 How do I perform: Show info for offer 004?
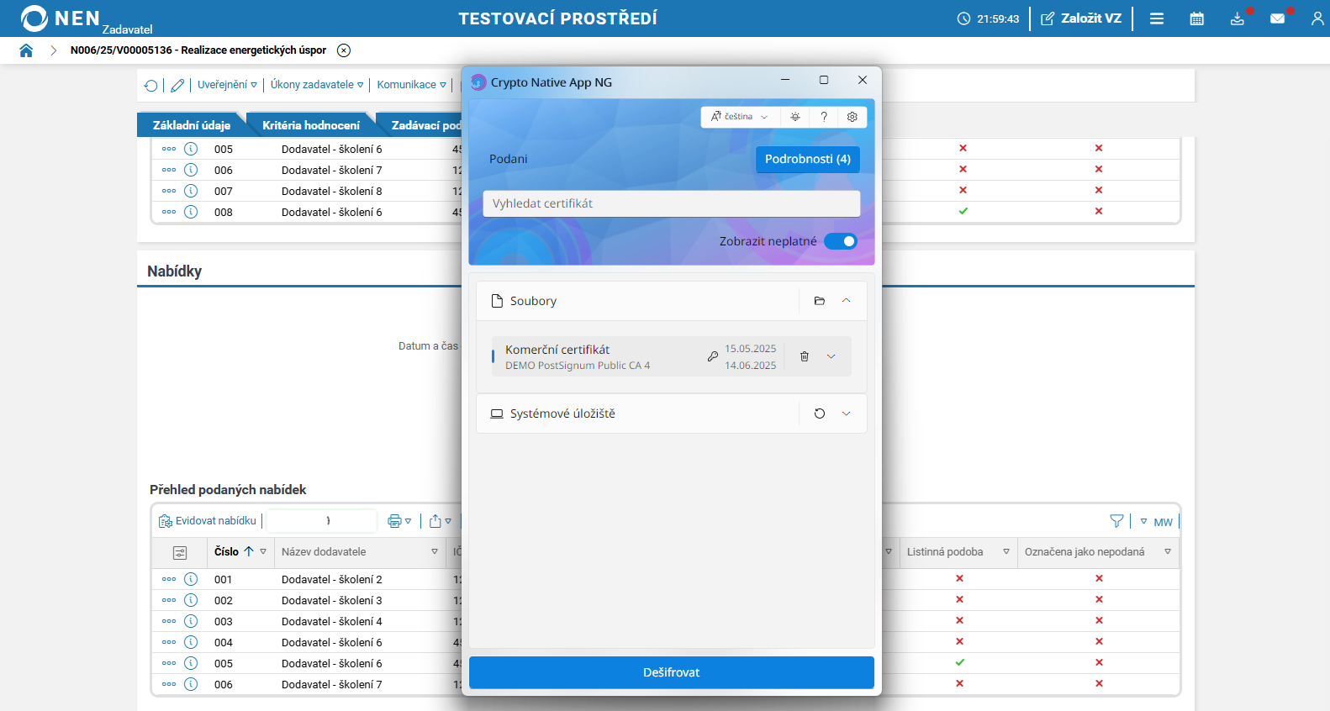tap(191, 642)
